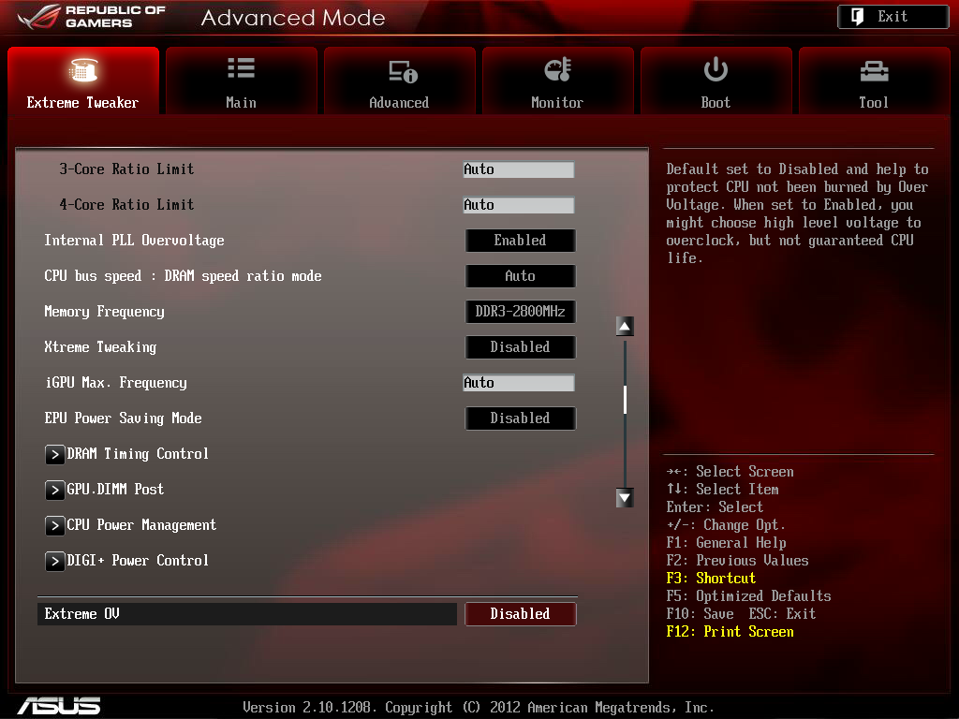Click F3 Shortcut link
This screenshot has width=959, height=719.
point(711,579)
